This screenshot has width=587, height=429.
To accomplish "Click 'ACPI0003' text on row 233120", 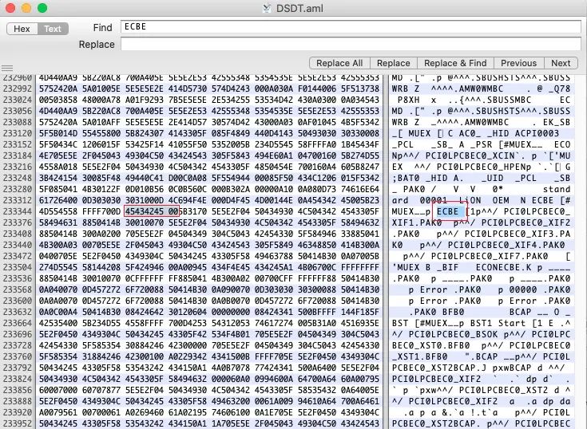I will 537,133.
